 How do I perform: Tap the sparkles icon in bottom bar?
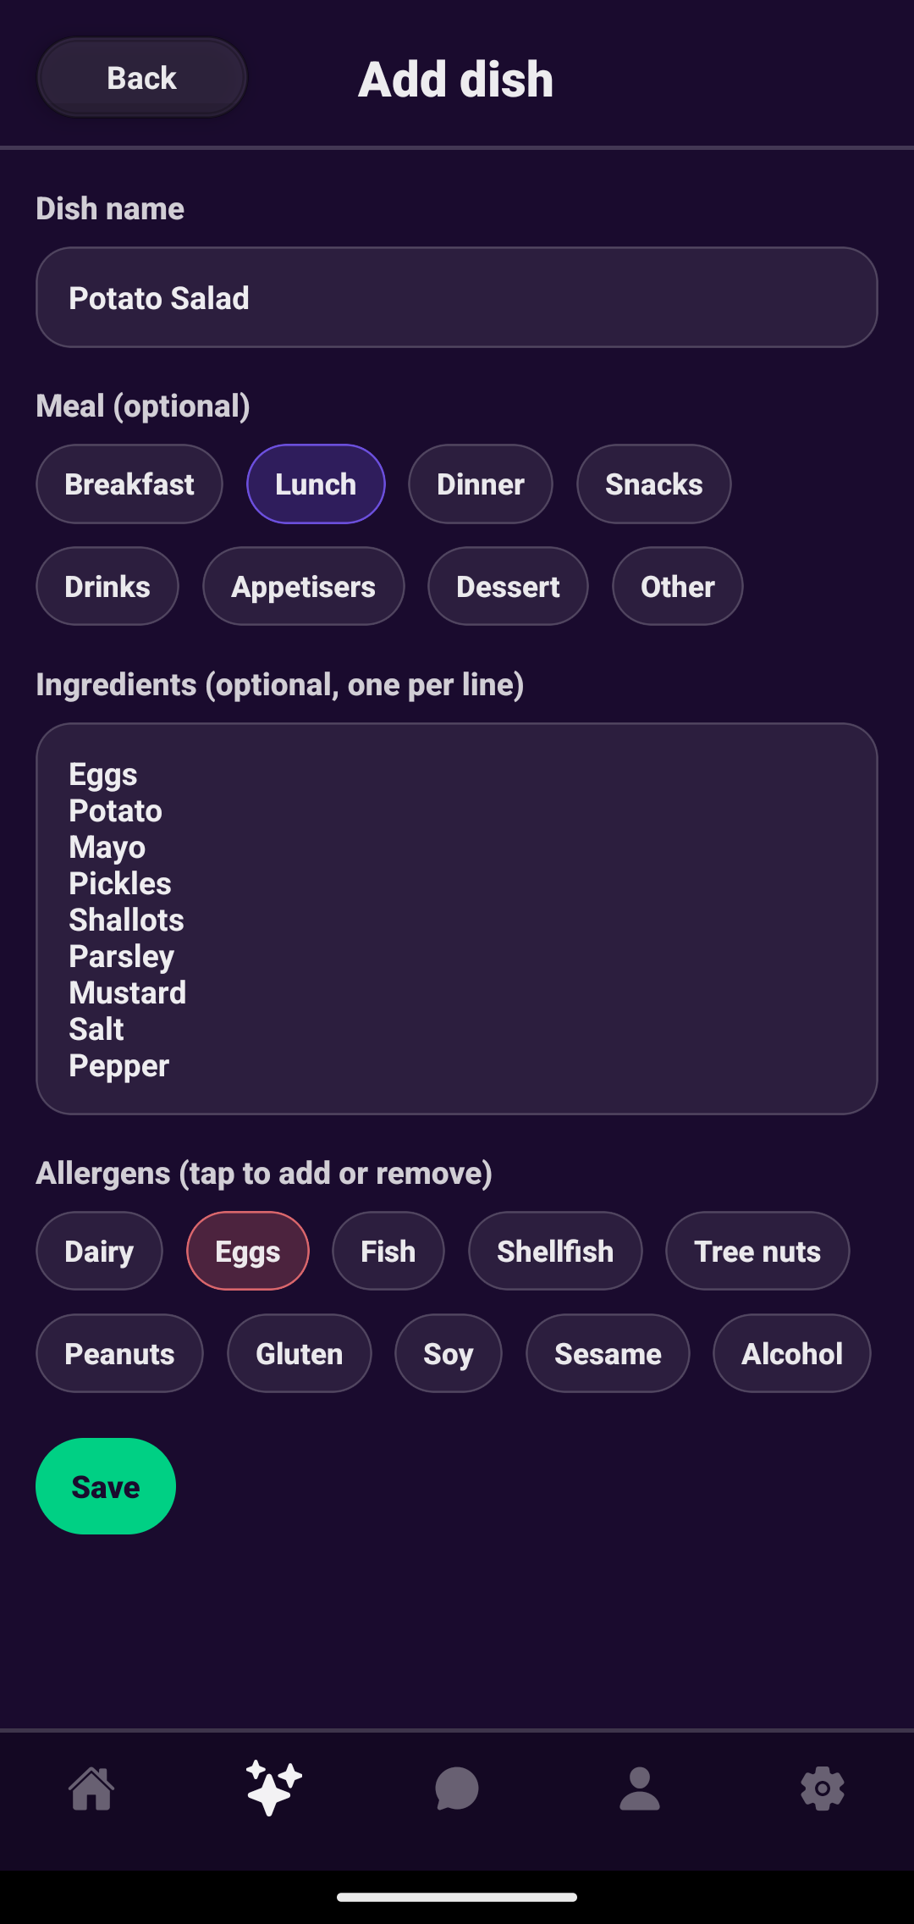tap(273, 1789)
